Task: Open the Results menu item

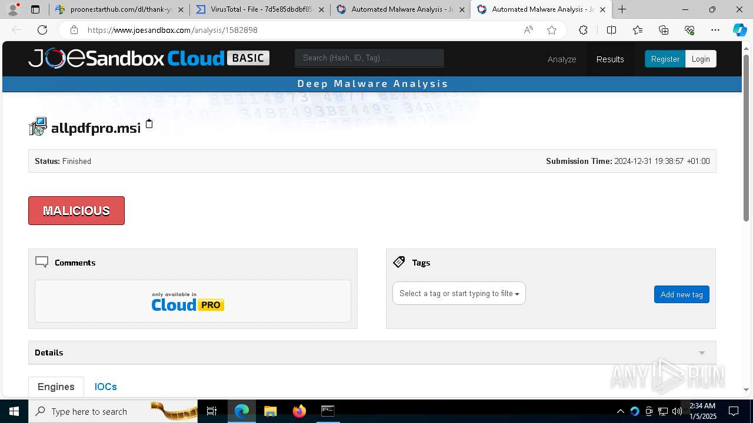Action: tap(610, 59)
